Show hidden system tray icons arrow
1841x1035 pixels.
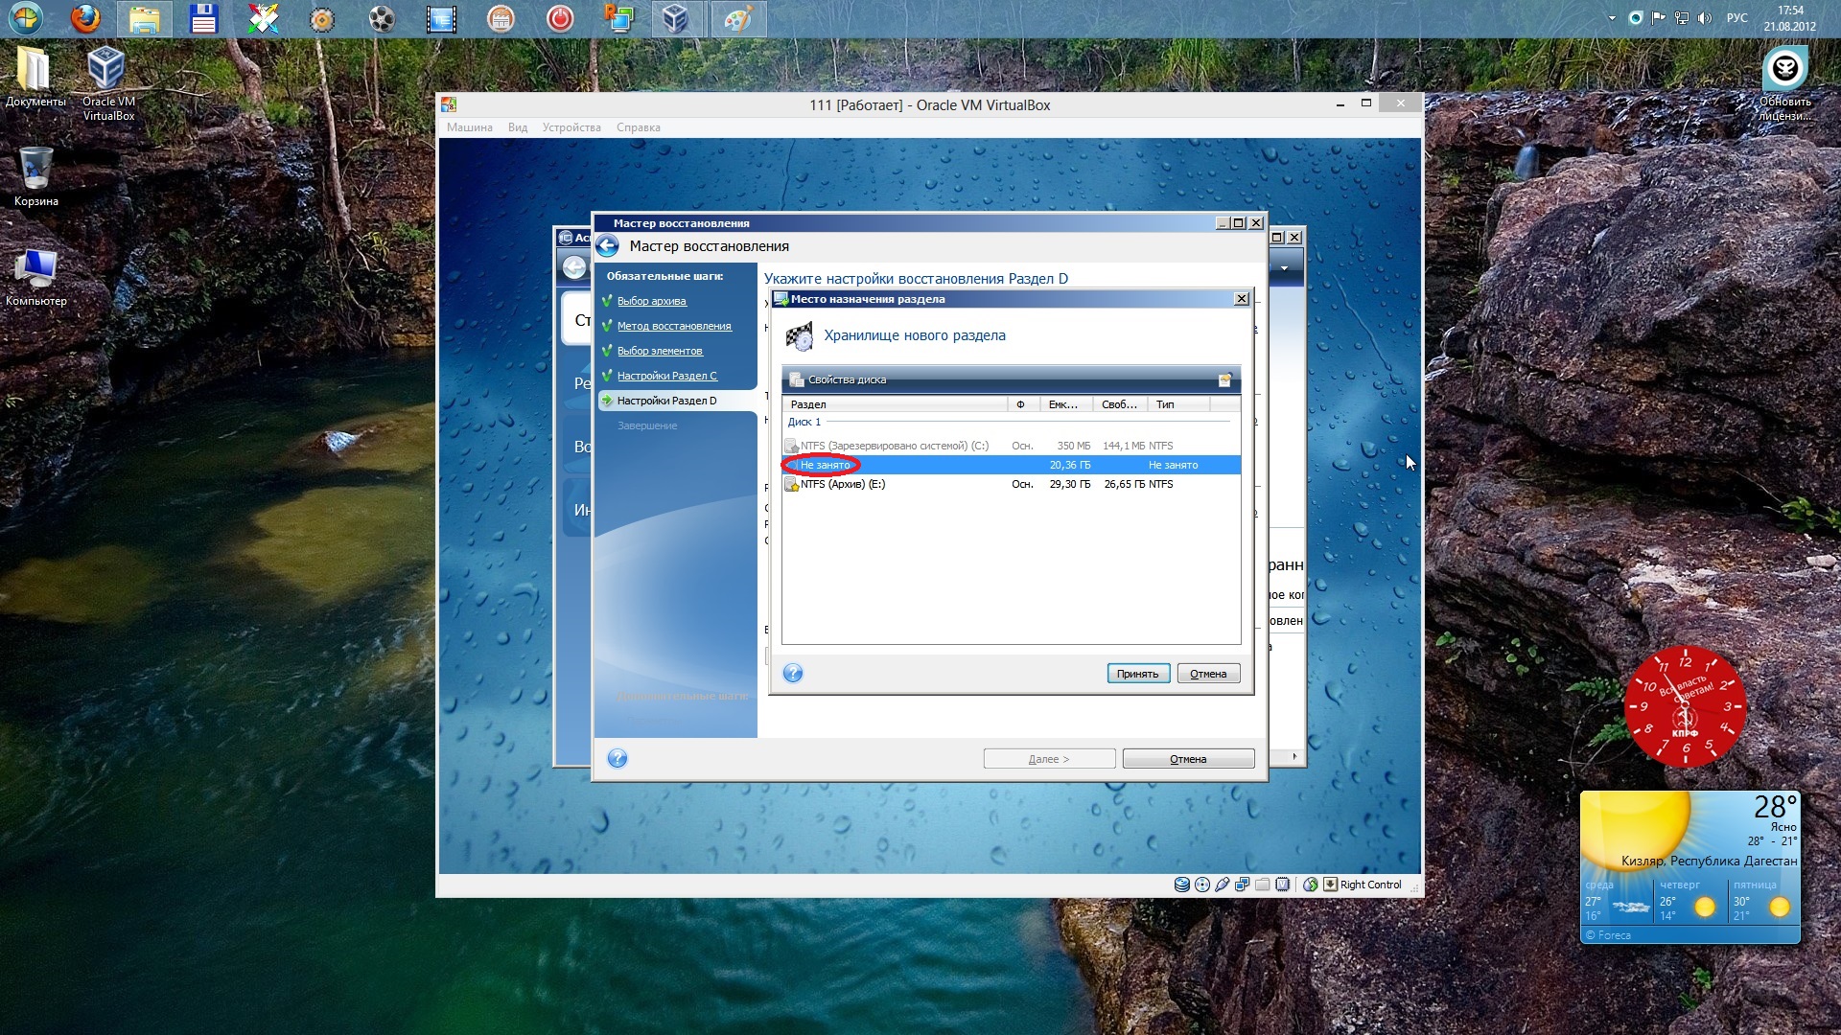pos(1612,18)
